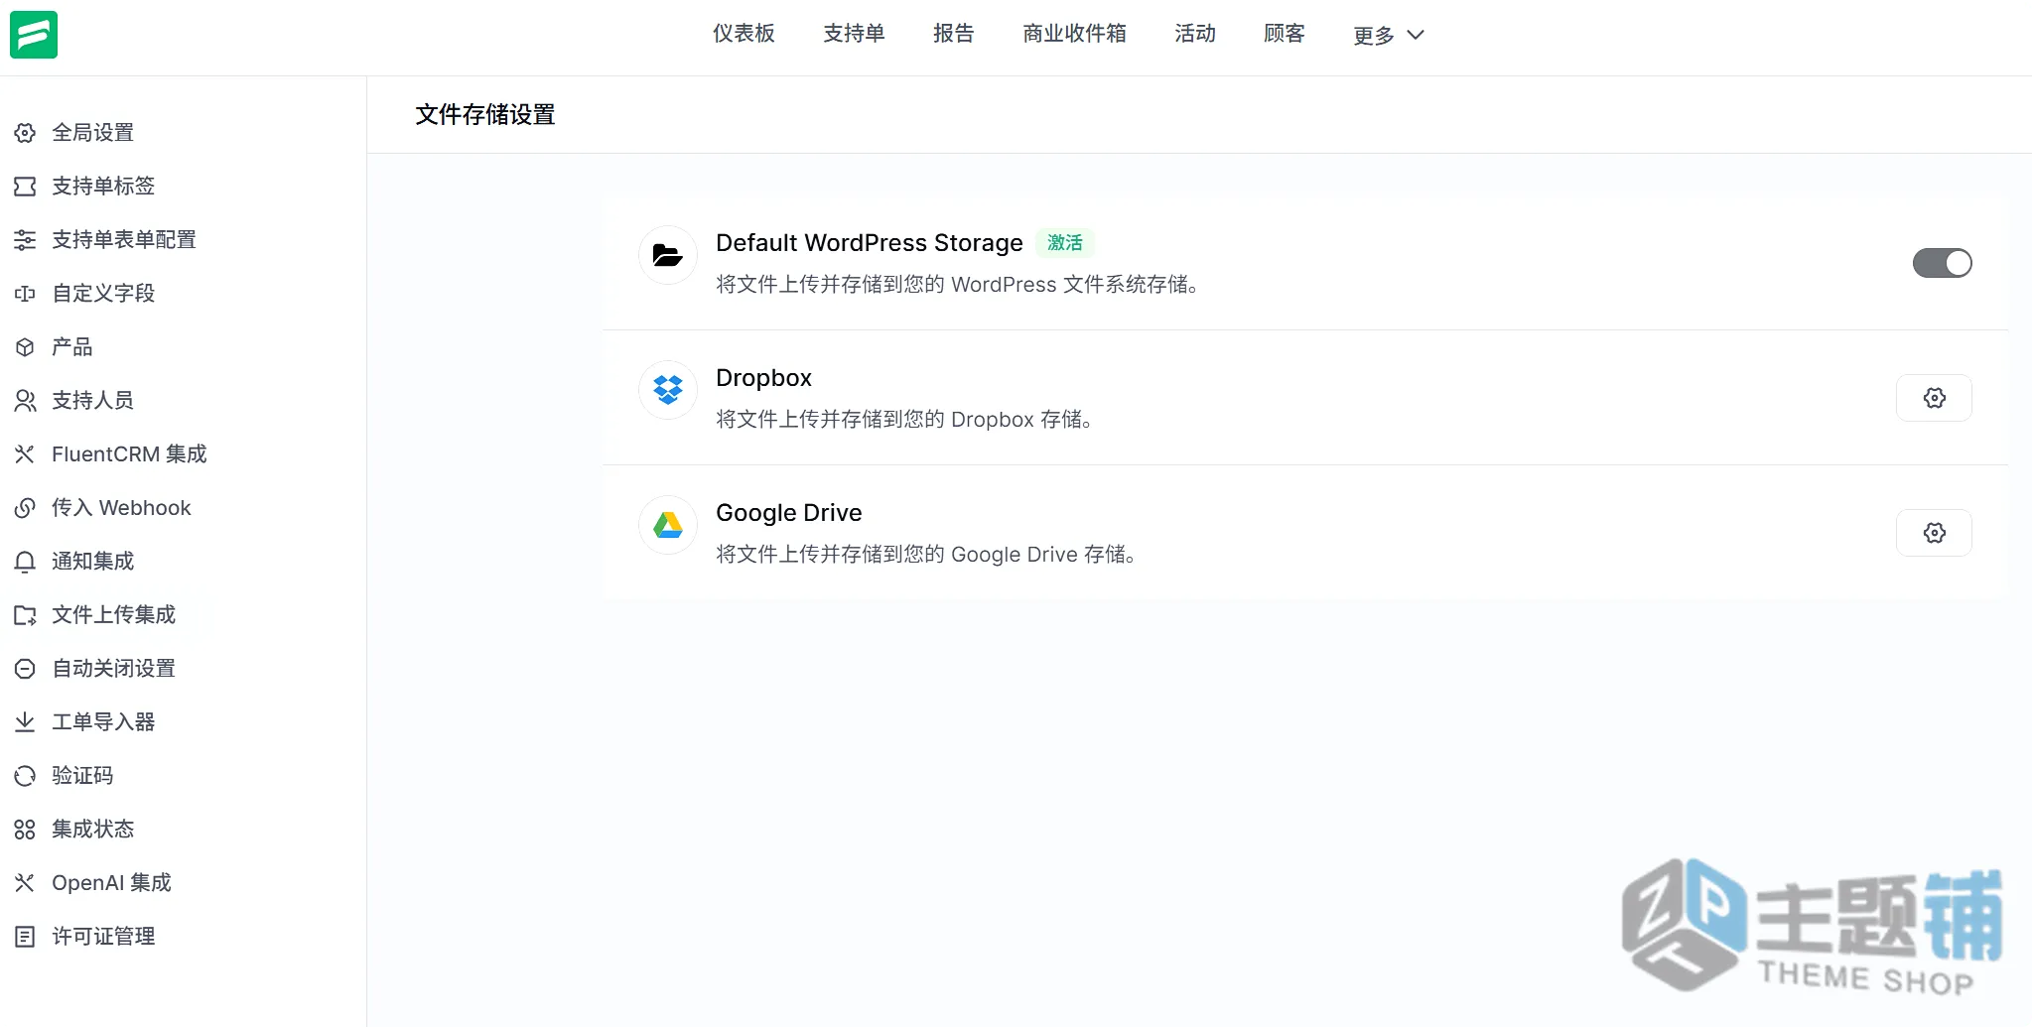Select the 文件上传集成 sidebar link
Viewport: 2032px width, 1027px height.
point(114,615)
